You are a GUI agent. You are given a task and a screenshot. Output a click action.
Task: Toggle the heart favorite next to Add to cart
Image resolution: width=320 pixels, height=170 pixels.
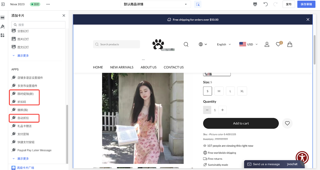click(x=287, y=123)
